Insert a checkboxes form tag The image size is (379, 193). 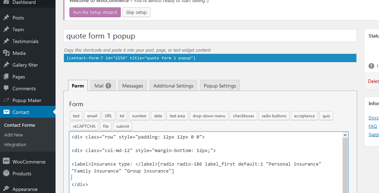tap(243, 116)
